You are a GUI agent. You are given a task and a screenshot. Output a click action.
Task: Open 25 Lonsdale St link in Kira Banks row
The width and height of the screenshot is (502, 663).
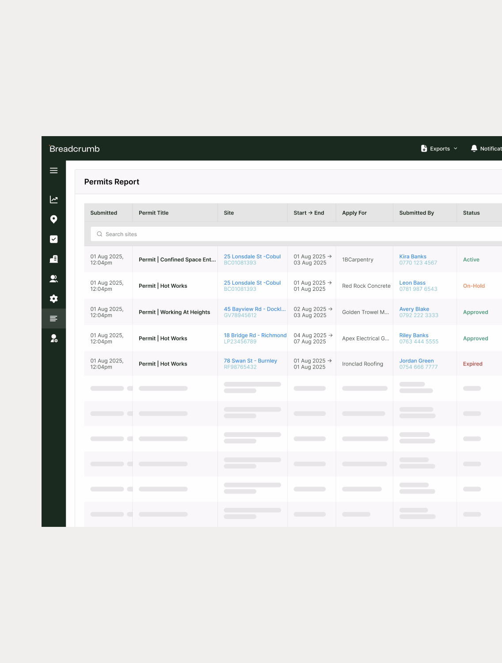coord(252,256)
